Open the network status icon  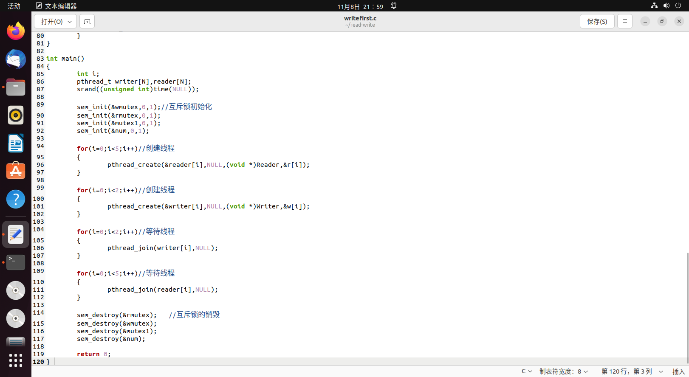pyautogui.click(x=654, y=6)
